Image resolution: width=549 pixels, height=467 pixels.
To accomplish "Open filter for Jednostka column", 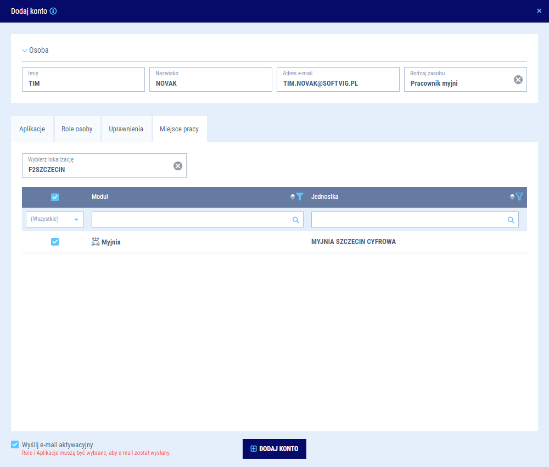I will coord(519,197).
